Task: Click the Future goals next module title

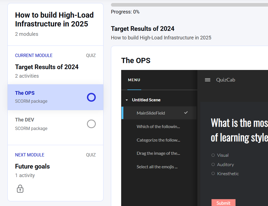Action: tap(32, 166)
